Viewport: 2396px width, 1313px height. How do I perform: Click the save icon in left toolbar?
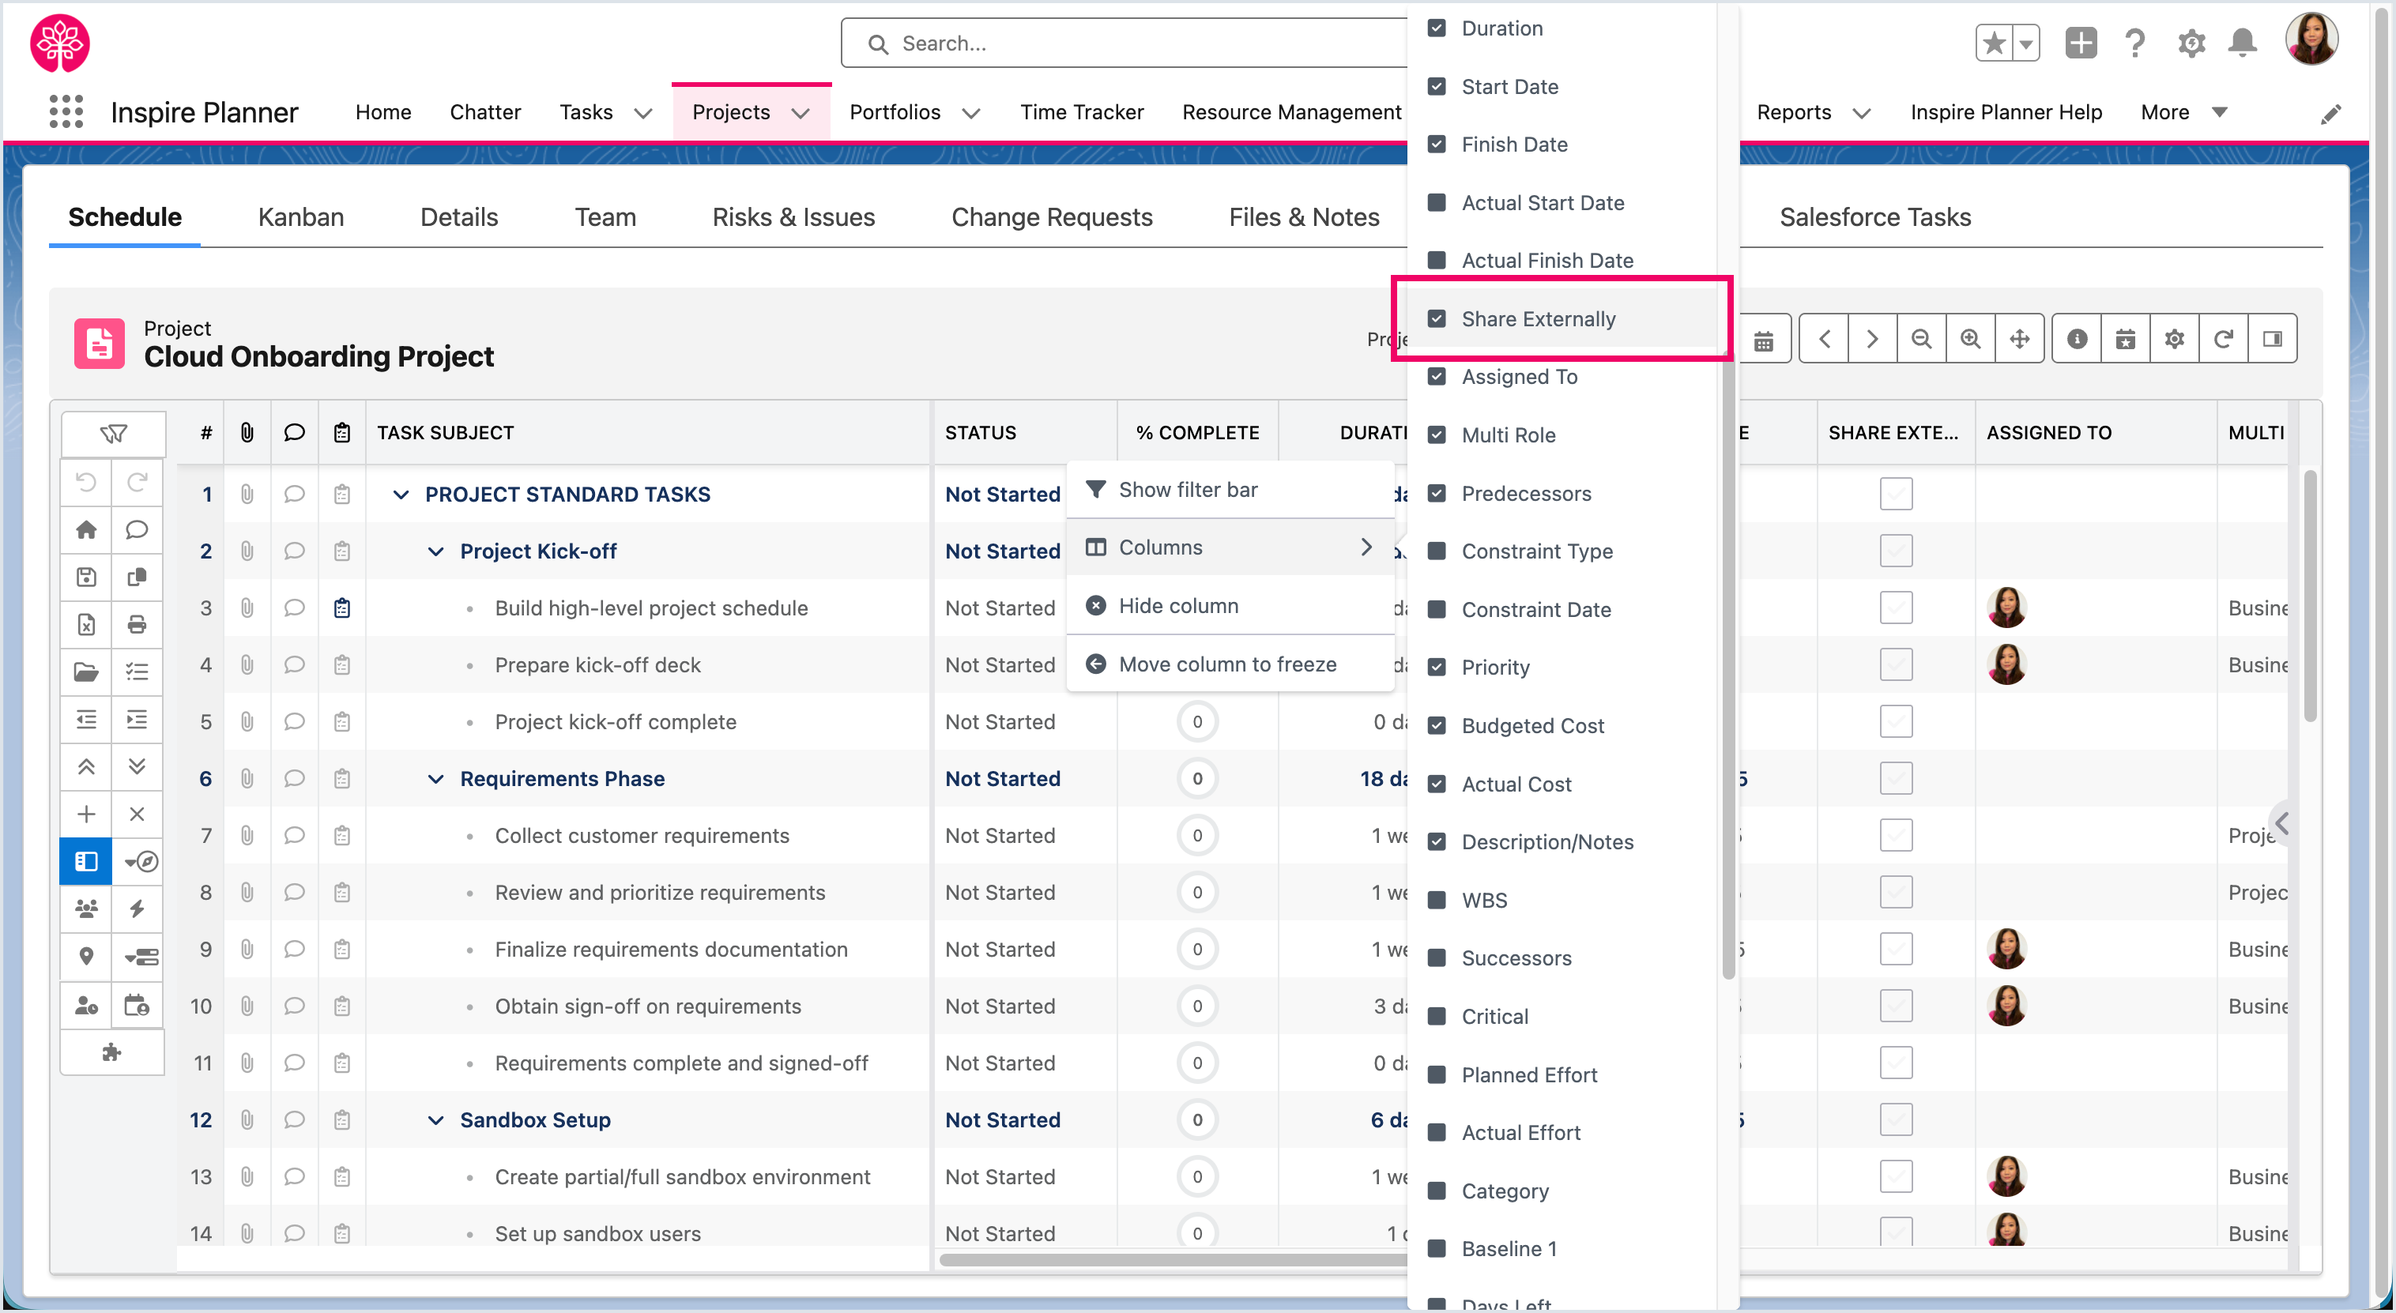point(85,577)
